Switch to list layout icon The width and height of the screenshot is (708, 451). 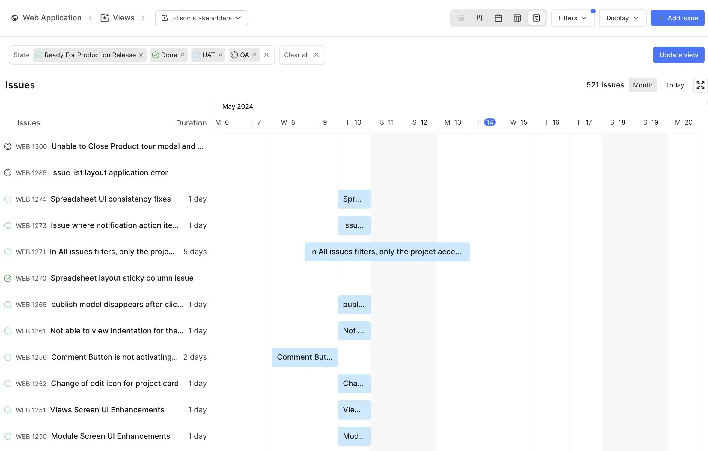pyautogui.click(x=461, y=18)
